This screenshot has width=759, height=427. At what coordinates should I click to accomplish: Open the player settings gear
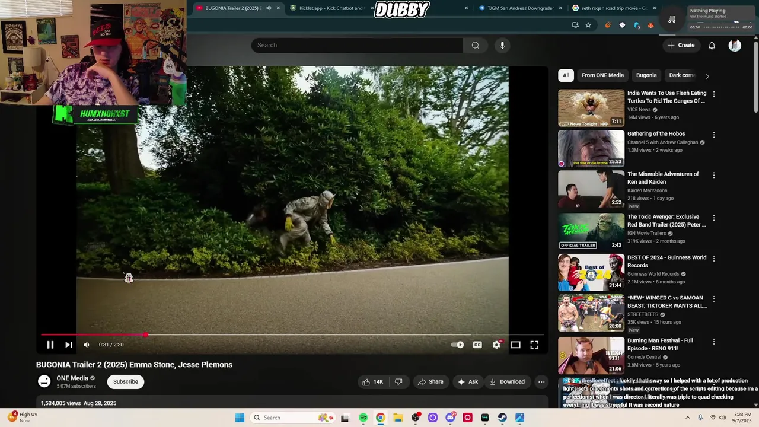pos(496,345)
